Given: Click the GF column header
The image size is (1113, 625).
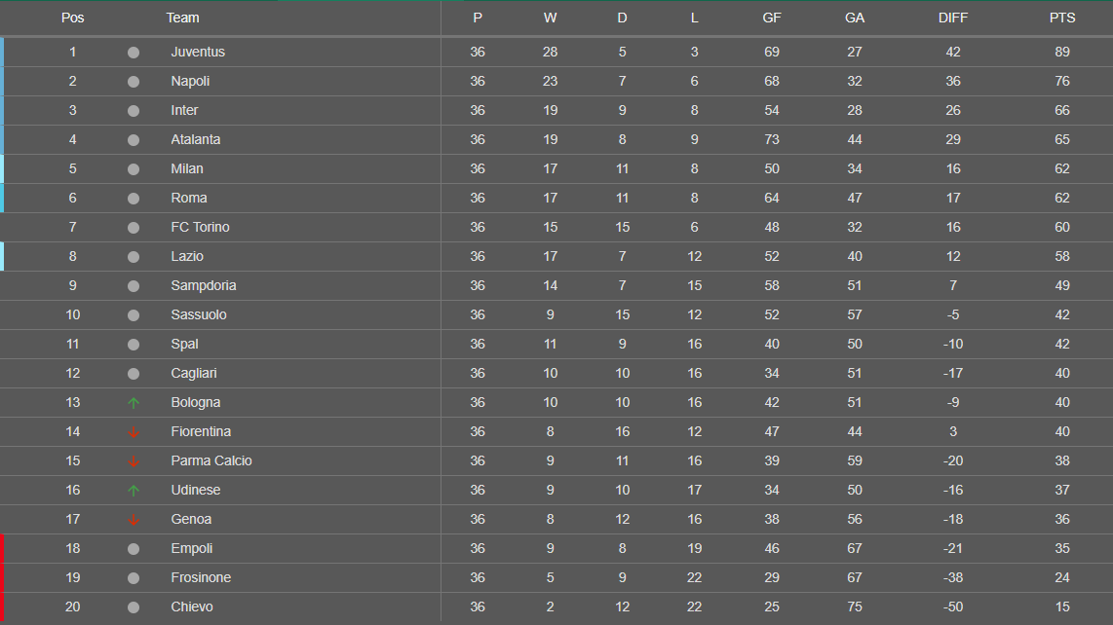Looking at the screenshot, I should pos(772,18).
